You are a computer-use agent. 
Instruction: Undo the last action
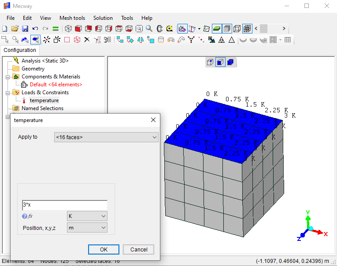tap(35, 29)
